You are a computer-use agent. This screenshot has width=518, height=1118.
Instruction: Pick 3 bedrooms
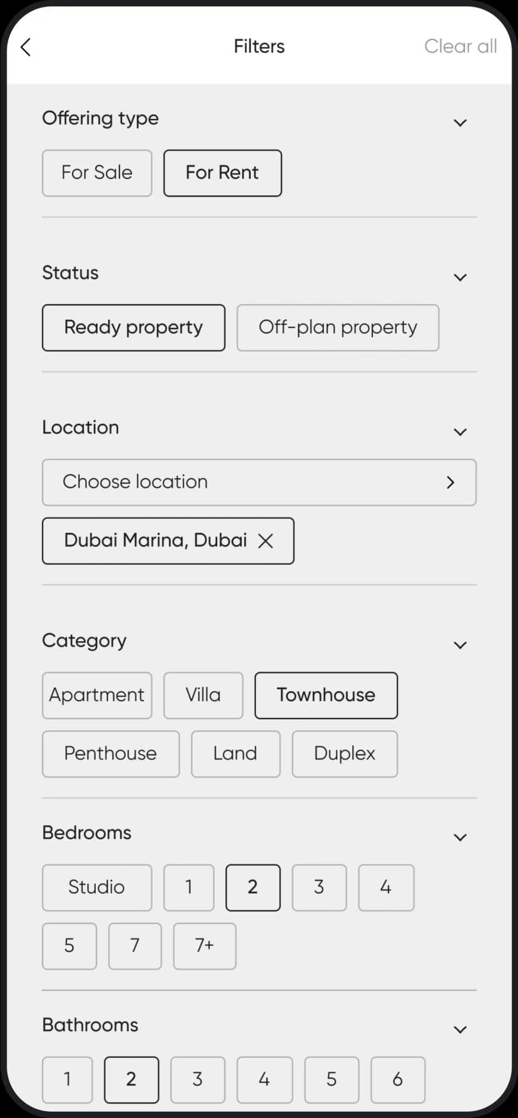(319, 888)
